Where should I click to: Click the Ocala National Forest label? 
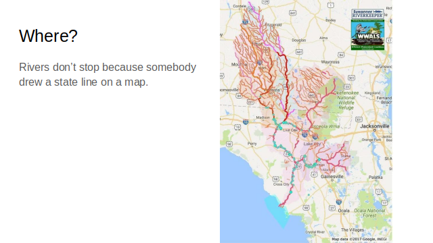pyautogui.click(x=369, y=213)
